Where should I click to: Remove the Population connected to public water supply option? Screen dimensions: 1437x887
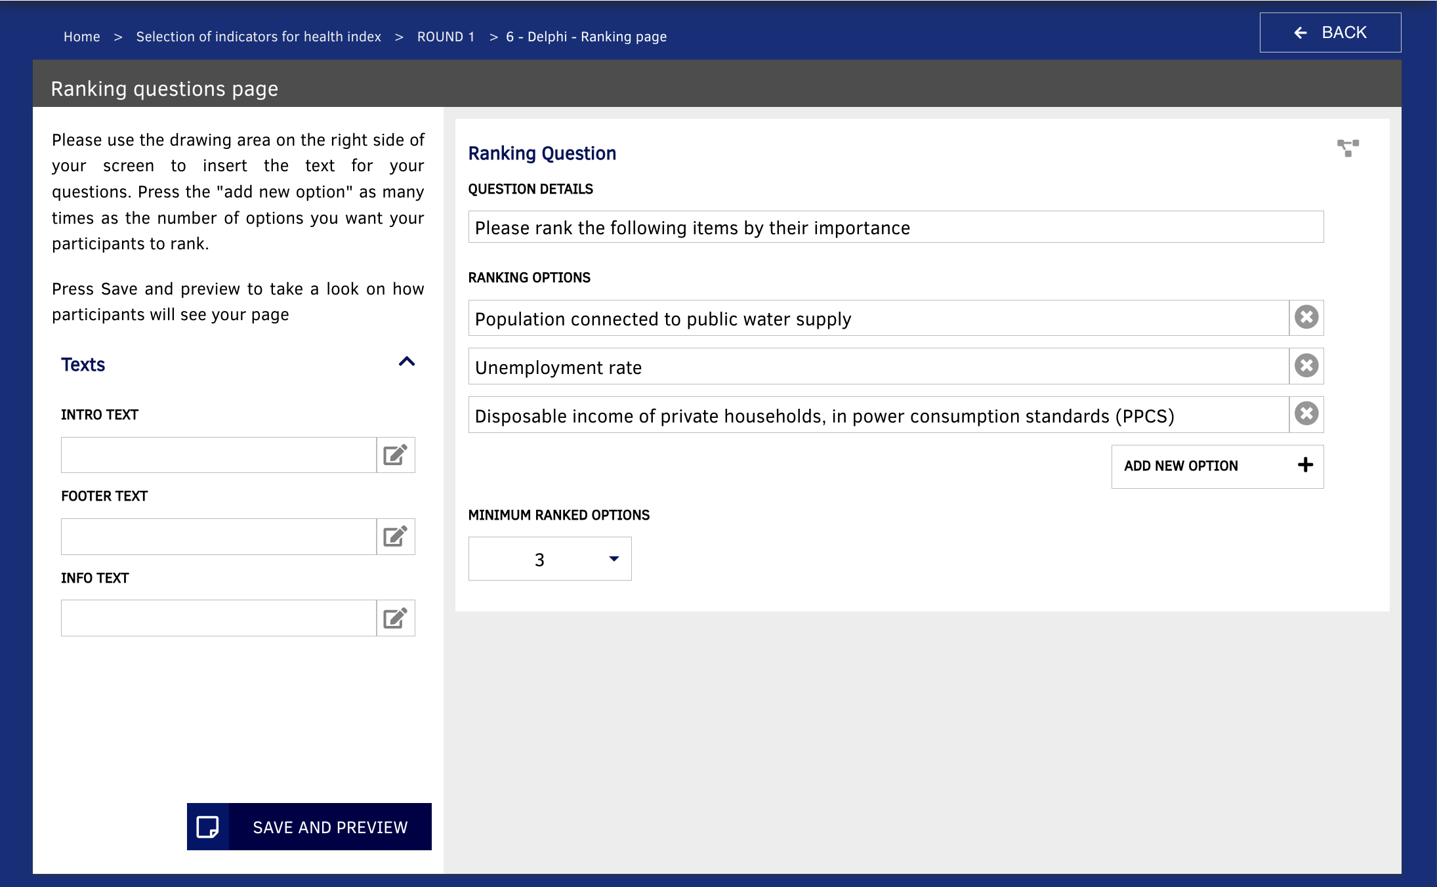[x=1306, y=318]
